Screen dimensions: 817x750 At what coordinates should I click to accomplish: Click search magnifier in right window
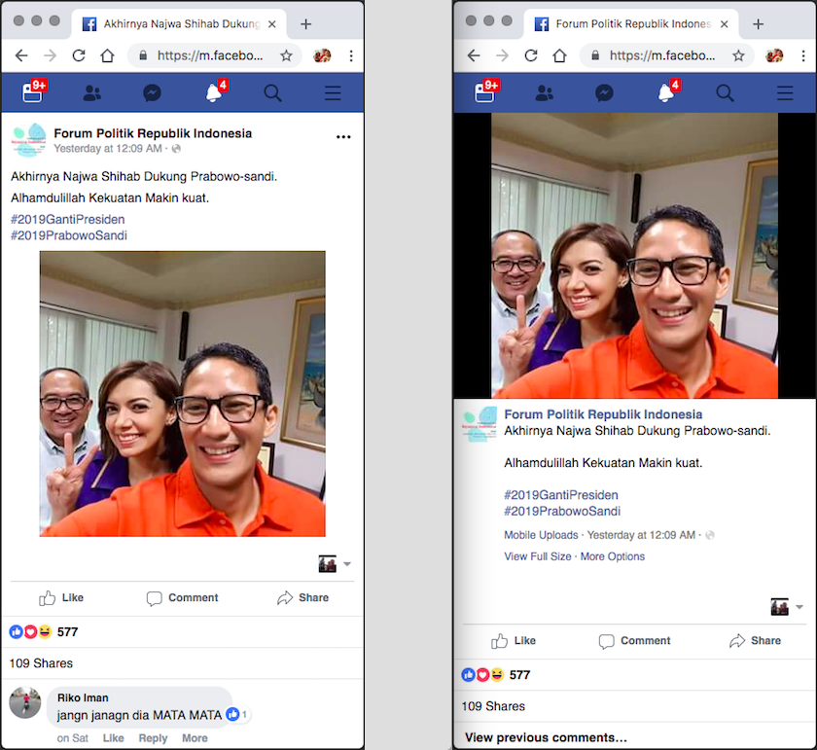pos(725,93)
